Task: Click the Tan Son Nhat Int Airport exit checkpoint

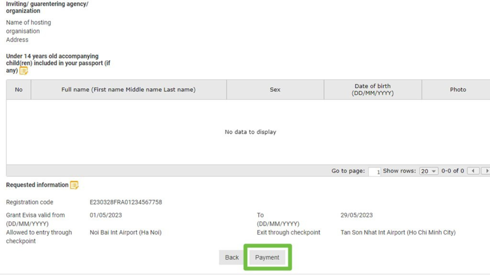Action: pyautogui.click(x=398, y=232)
